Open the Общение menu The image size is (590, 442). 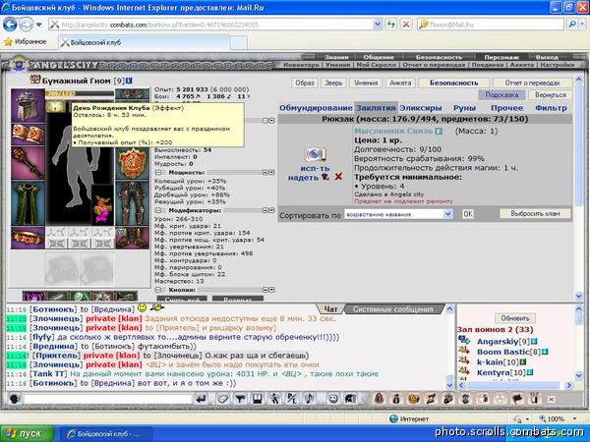pos(379,57)
